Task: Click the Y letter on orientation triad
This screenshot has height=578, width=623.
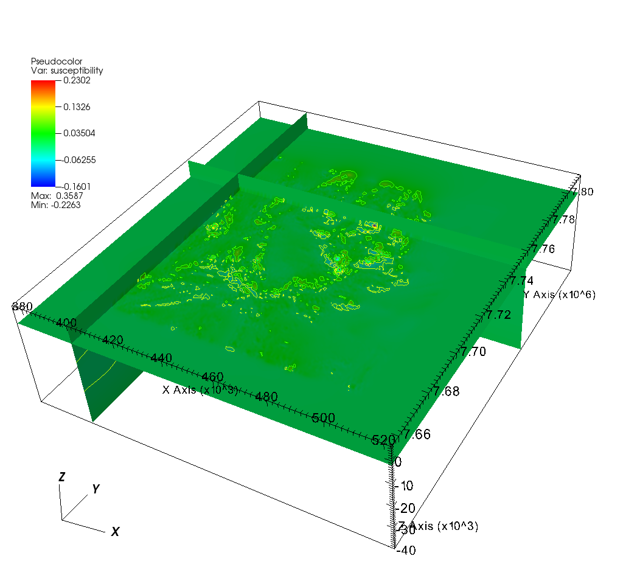Action: pos(96,489)
